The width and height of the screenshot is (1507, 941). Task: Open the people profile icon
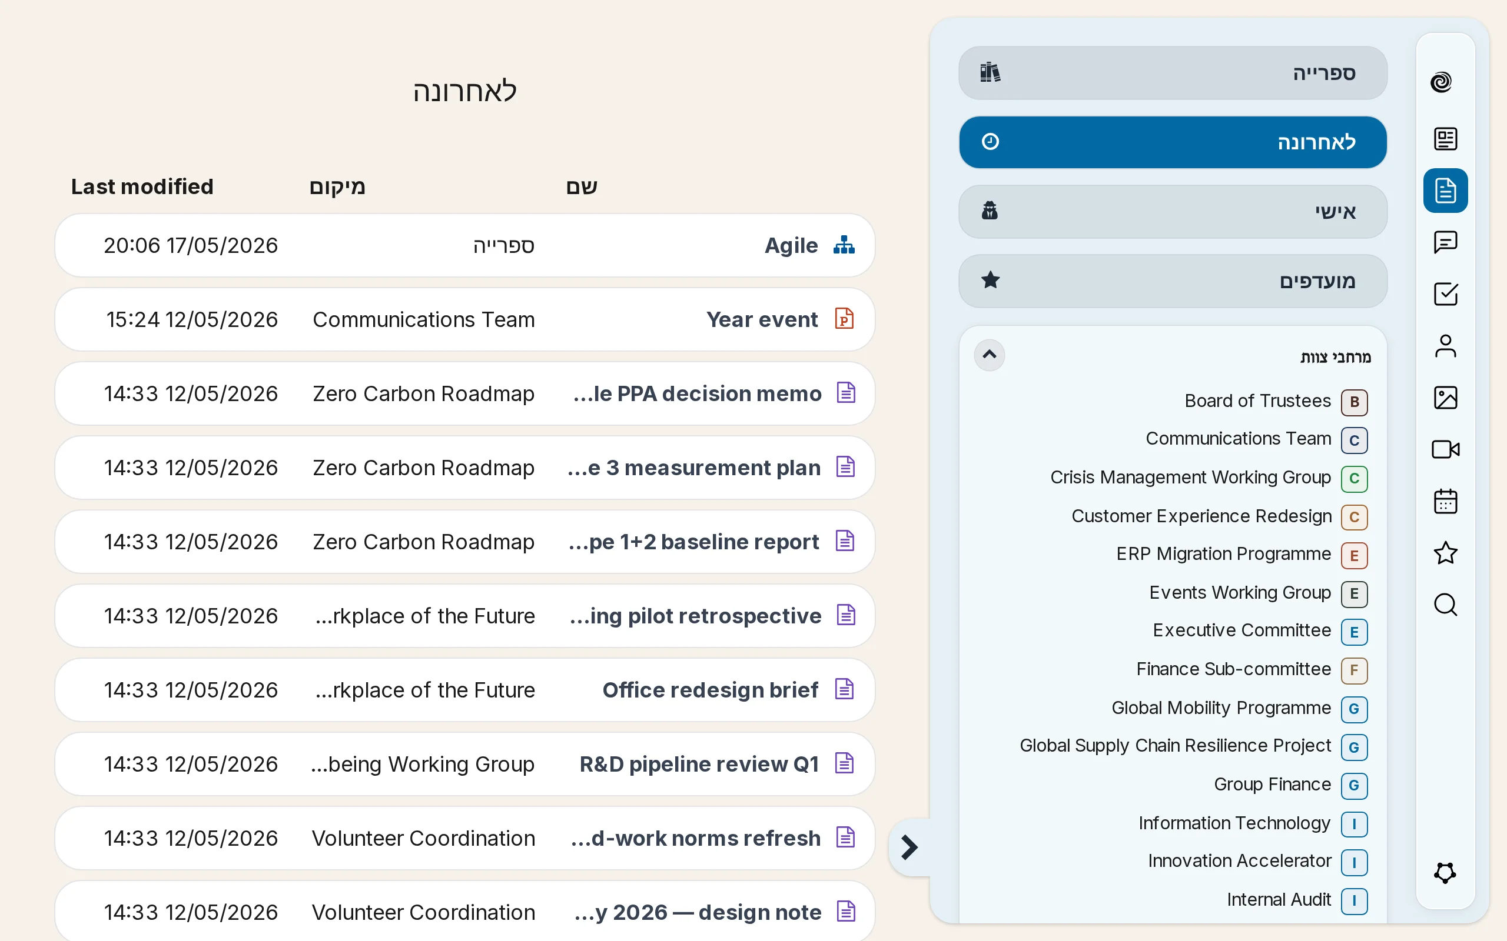(1445, 346)
